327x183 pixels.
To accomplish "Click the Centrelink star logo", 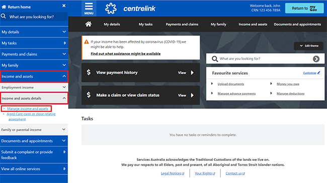I will (x=111, y=9).
